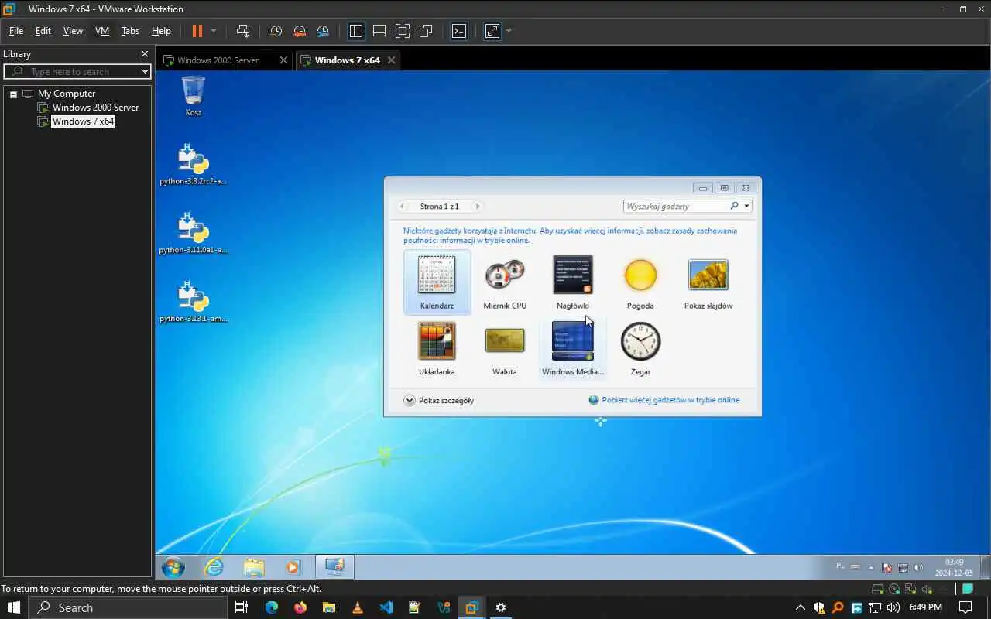Open the File menu
This screenshot has height=619, width=991.
16,31
